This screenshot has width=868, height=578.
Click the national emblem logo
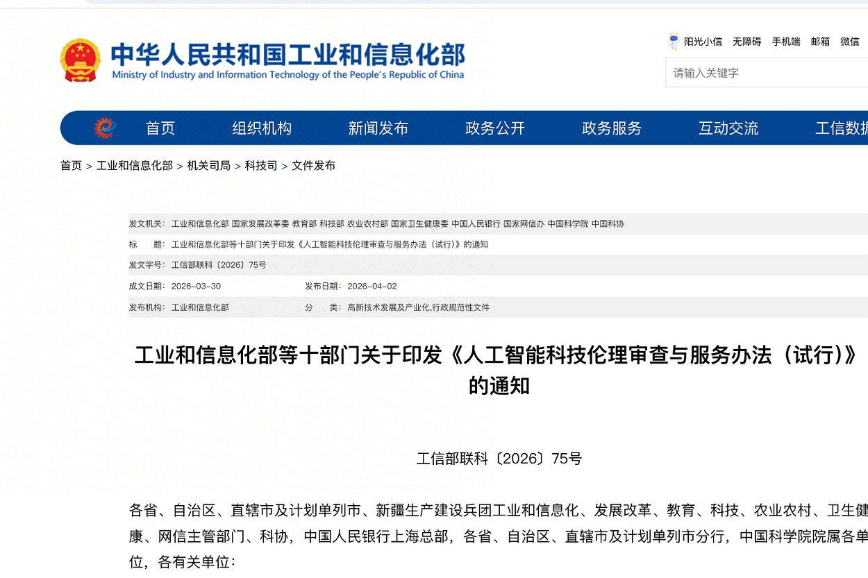click(81, 60)
